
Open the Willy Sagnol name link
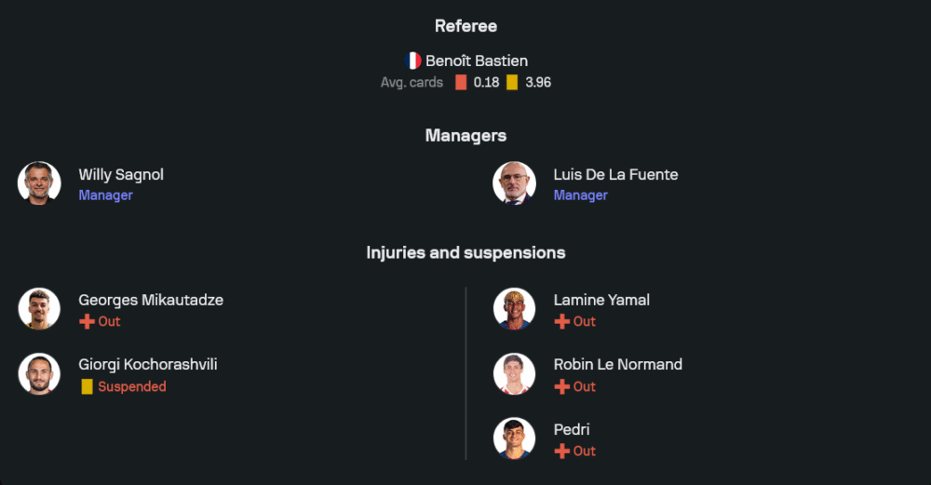(121, 174)
